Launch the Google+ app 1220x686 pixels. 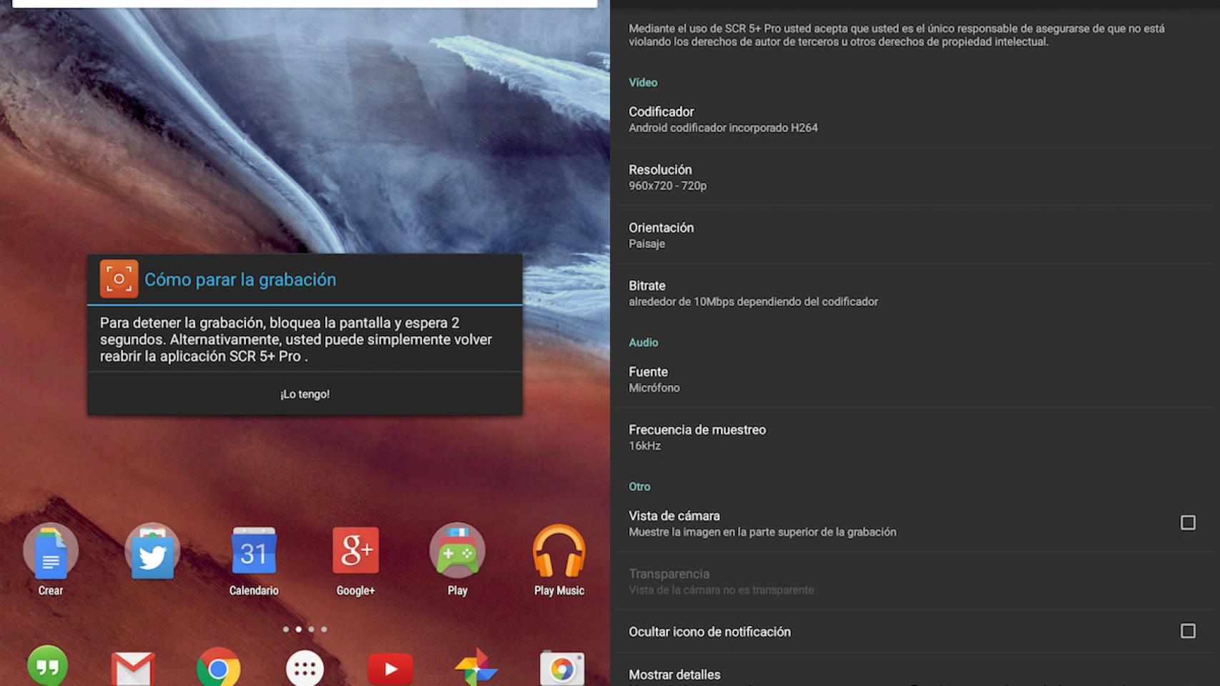355,552
